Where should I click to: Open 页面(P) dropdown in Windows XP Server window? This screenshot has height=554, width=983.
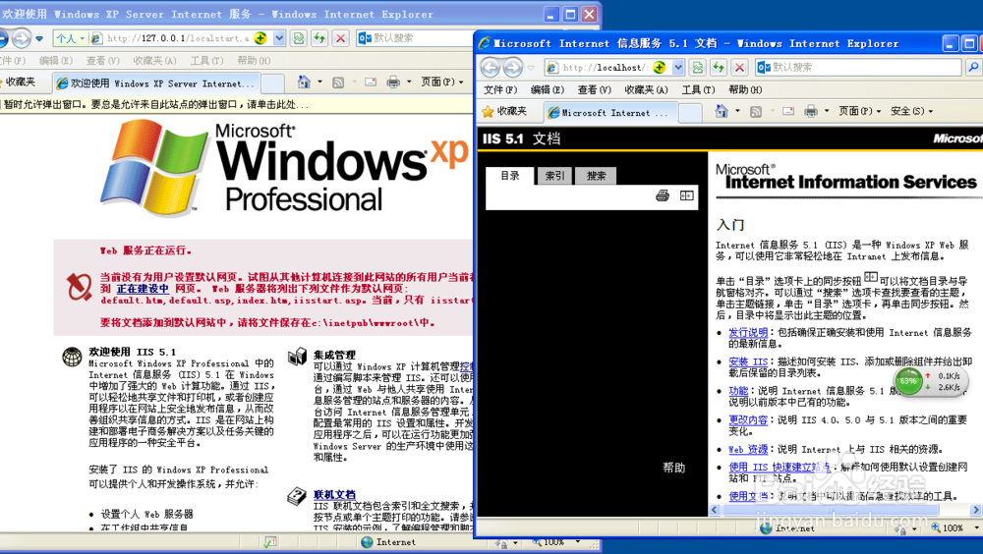[442, 83]
